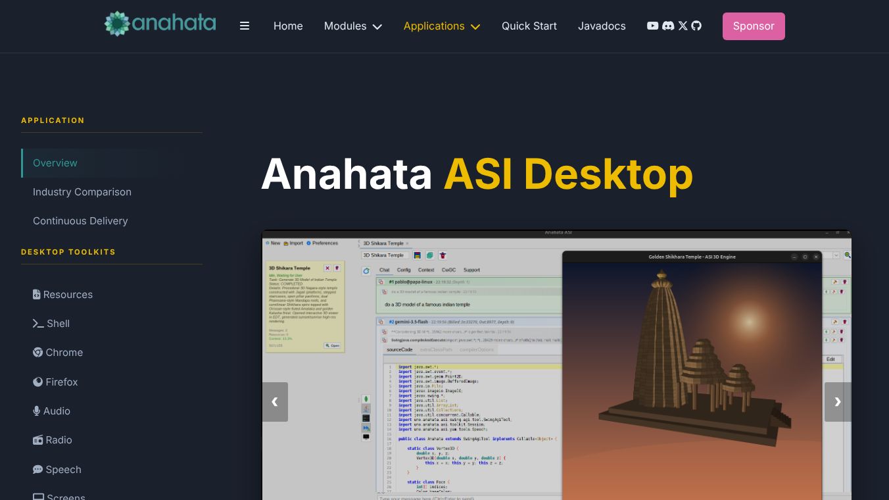The width and height of the screenshot is (889, 500).
Task: Show the next carousel slide
Action: pyautogui.click(x=838, y=402)
